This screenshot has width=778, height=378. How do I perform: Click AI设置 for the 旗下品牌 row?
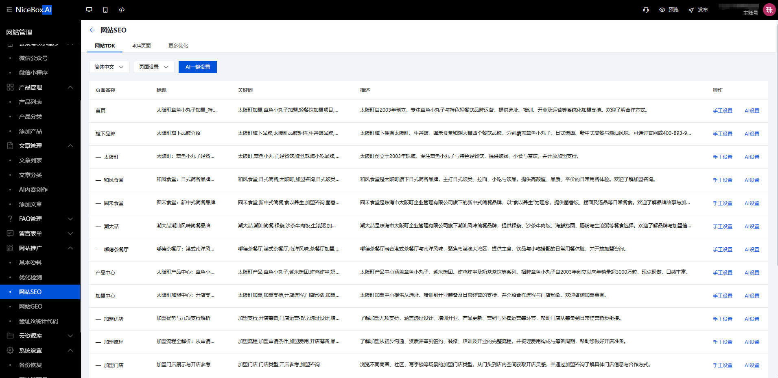point(752,134)
